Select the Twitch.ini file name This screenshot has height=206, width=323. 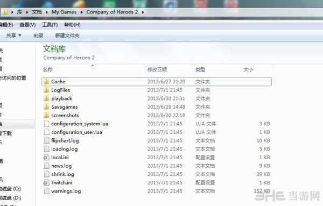click(x=61, y=183)
